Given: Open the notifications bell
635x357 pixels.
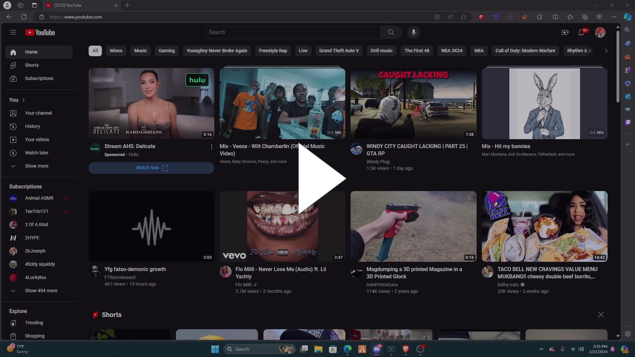Looking at the screenshot, I should tap(581, 32).
